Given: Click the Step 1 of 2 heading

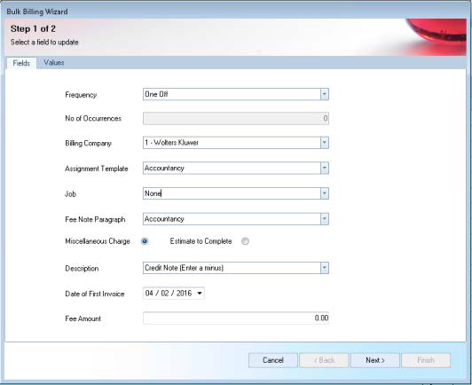Looking at the screenshot, I should coord(33,29).
